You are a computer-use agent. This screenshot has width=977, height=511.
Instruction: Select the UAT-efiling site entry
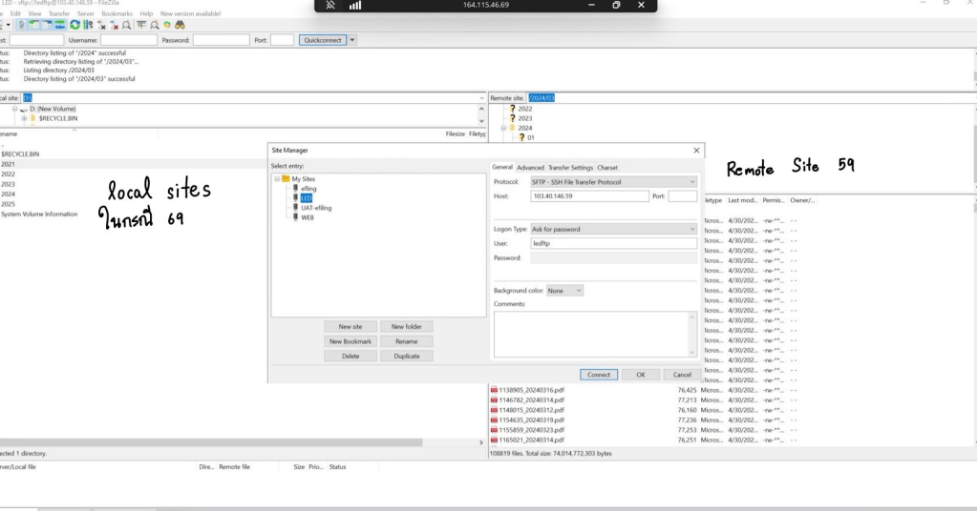coord(316,208)
